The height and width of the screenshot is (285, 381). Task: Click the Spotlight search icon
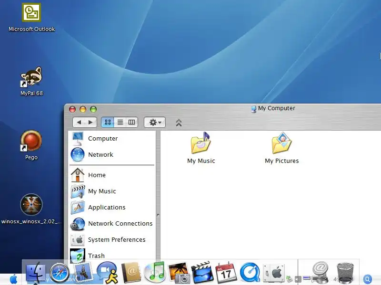click(x=368, y=279)
